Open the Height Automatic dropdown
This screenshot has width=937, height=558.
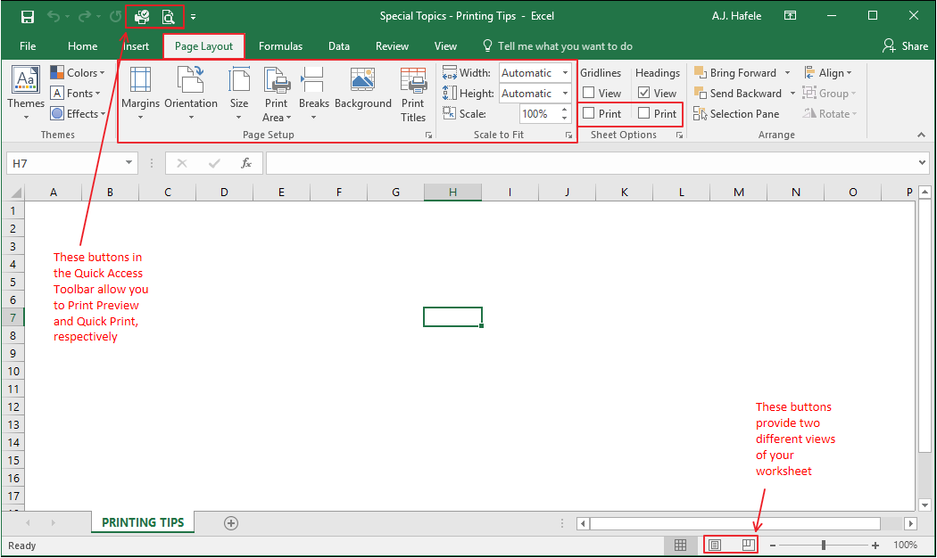point(565,93)
